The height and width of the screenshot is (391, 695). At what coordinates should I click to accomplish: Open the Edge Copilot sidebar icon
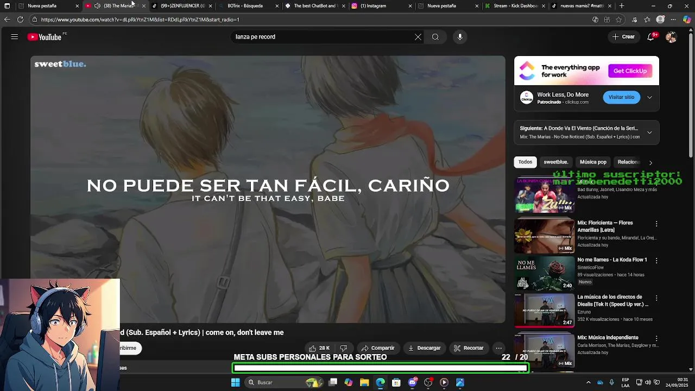coord(687,20)
